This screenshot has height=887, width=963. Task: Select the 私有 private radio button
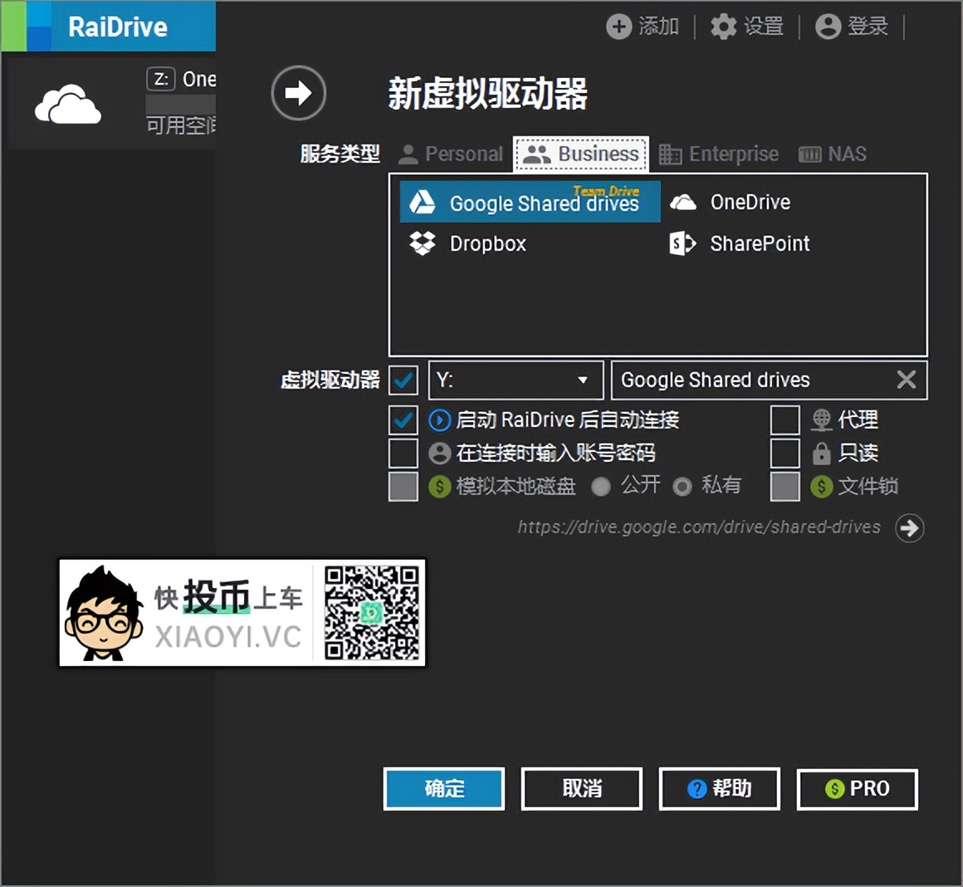pos(682,487)
